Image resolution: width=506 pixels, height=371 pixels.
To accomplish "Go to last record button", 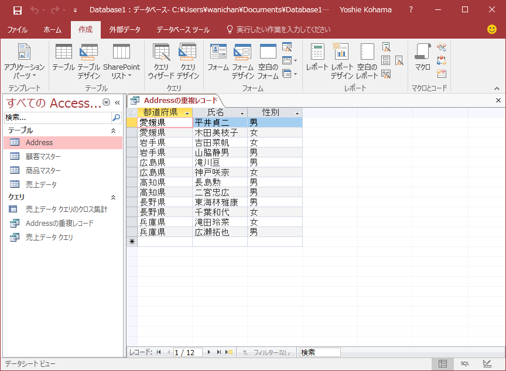I will [x=219, y=352].
